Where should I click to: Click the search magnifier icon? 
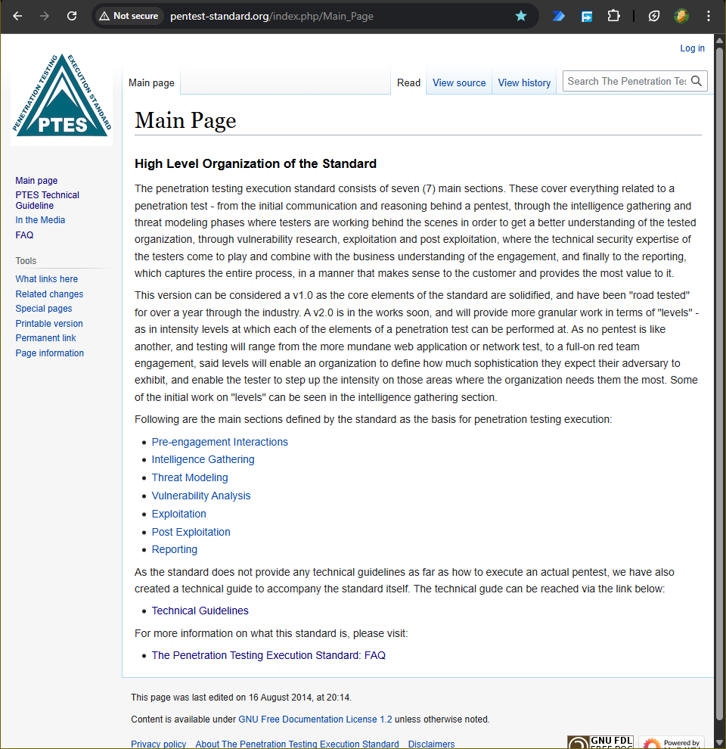tap(697, 81)
